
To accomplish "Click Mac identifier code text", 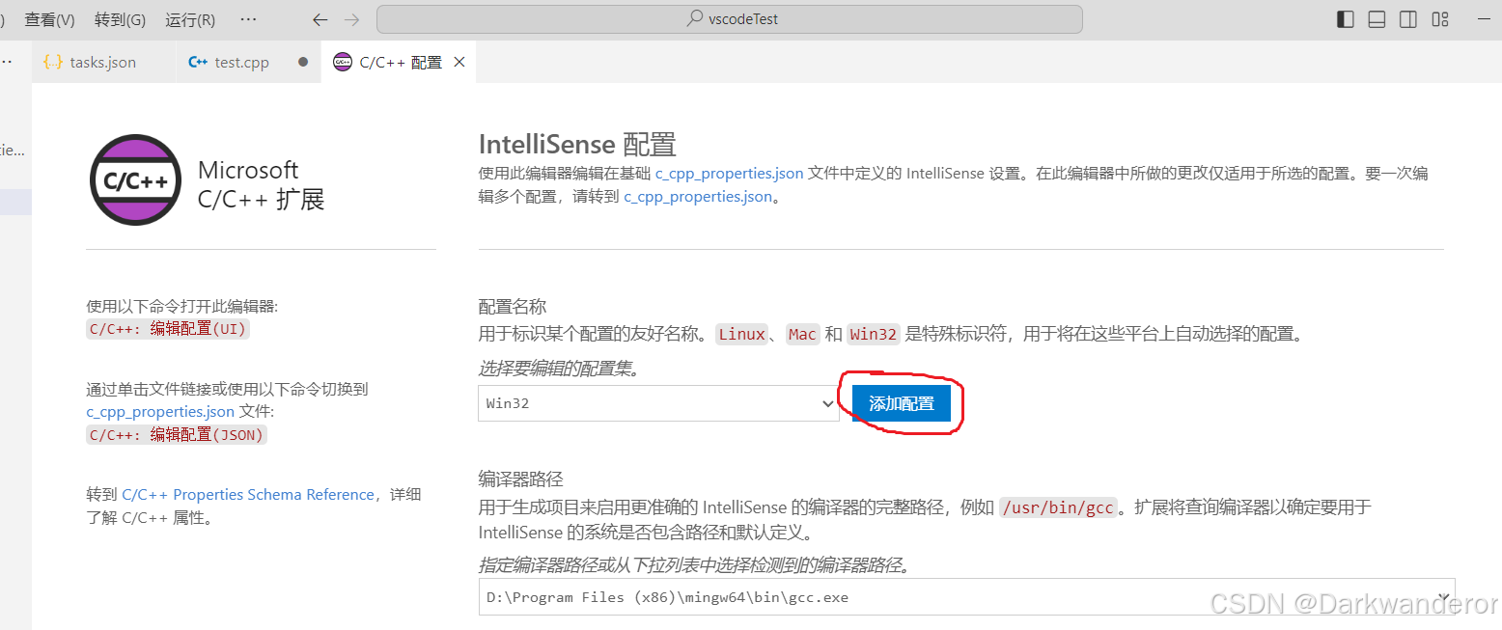I will (x=802, y=335).
